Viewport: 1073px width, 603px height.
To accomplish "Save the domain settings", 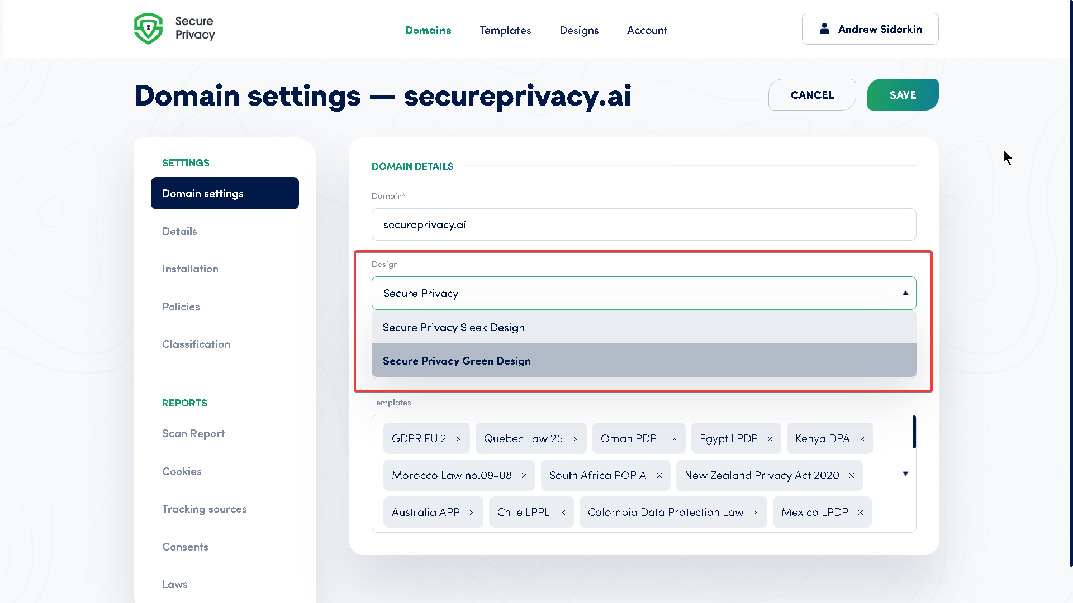I will coord(902,94).
